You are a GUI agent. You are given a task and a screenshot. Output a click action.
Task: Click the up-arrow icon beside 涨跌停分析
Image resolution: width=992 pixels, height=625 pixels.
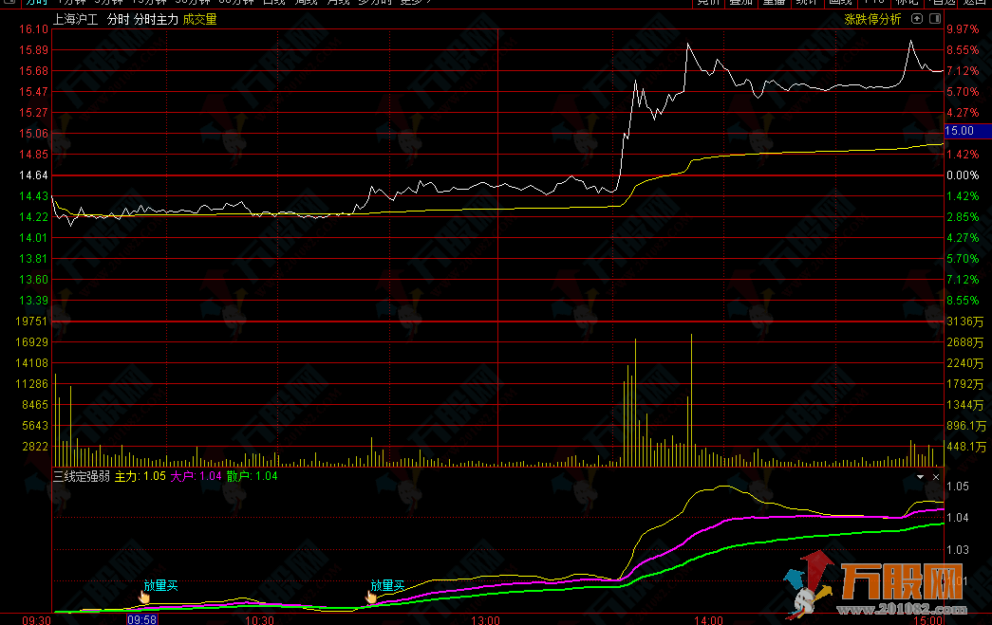pos(917,19)
